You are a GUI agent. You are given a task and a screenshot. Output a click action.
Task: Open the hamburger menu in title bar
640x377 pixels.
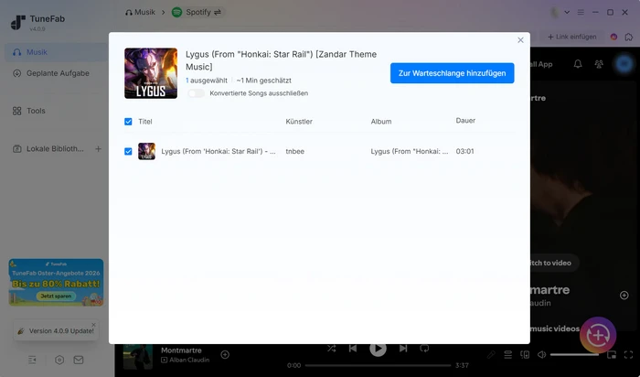point(581,12)
